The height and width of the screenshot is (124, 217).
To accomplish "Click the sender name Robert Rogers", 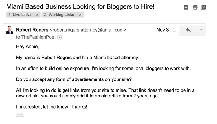I will coord(32,30).
